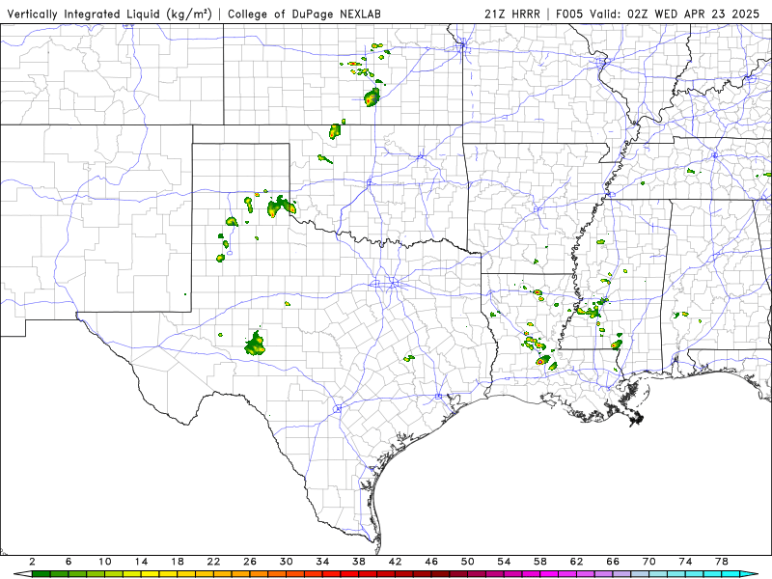Click the storm cluster on the Texas Panhandle eastern border
The height and width of the screenshot is (579, 772).
(281, 207)
